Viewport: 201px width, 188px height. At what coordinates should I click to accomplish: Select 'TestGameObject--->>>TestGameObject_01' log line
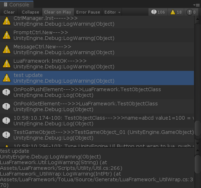click(97, 135)
